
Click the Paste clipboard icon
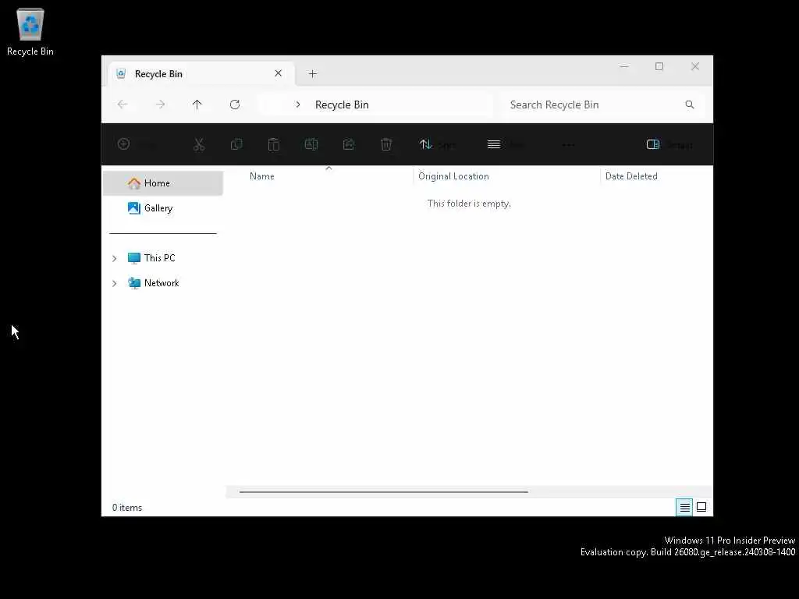(x=274, y=144)
